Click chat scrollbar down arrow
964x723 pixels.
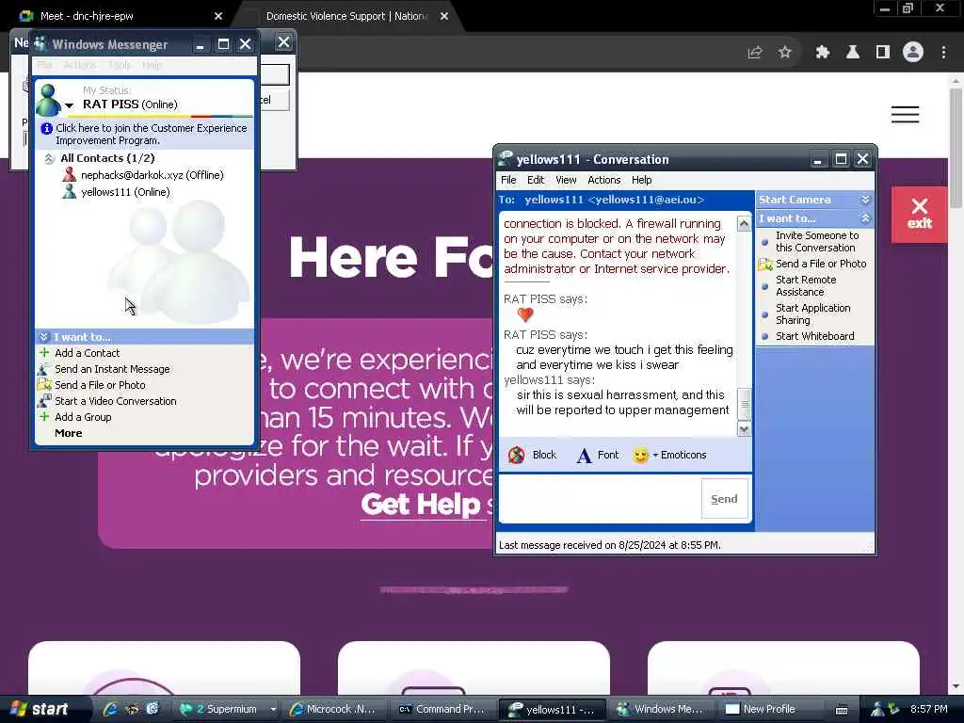click(744, 429)
